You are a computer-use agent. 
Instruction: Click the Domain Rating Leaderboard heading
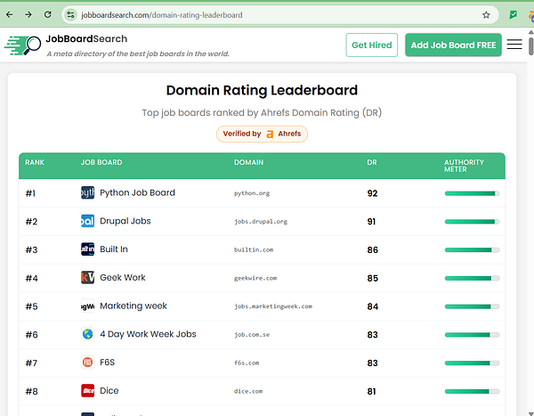click(262, 90)
